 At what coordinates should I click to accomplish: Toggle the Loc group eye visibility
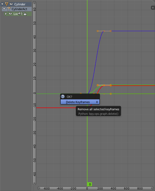coord(10,14)
